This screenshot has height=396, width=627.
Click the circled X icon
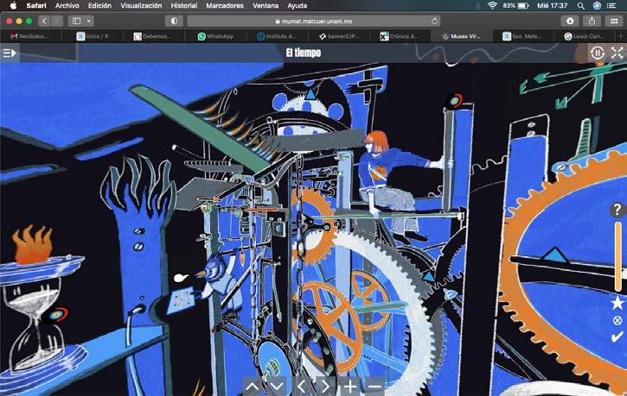tap(617, 320)
